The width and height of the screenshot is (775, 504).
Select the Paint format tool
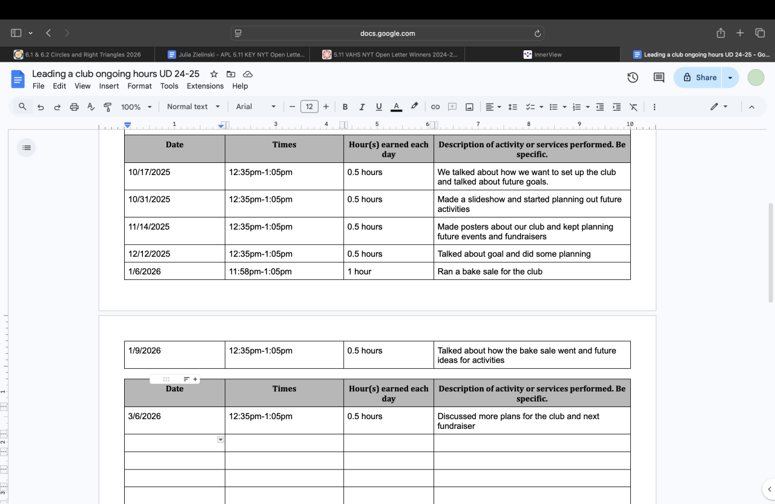point(108,107)
